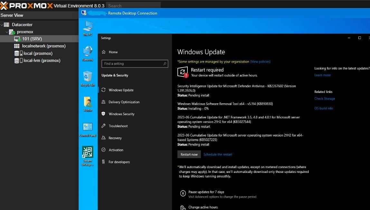Open the View policies link
The height and width of the screenshot is (210, 370).
coord(260,62)
